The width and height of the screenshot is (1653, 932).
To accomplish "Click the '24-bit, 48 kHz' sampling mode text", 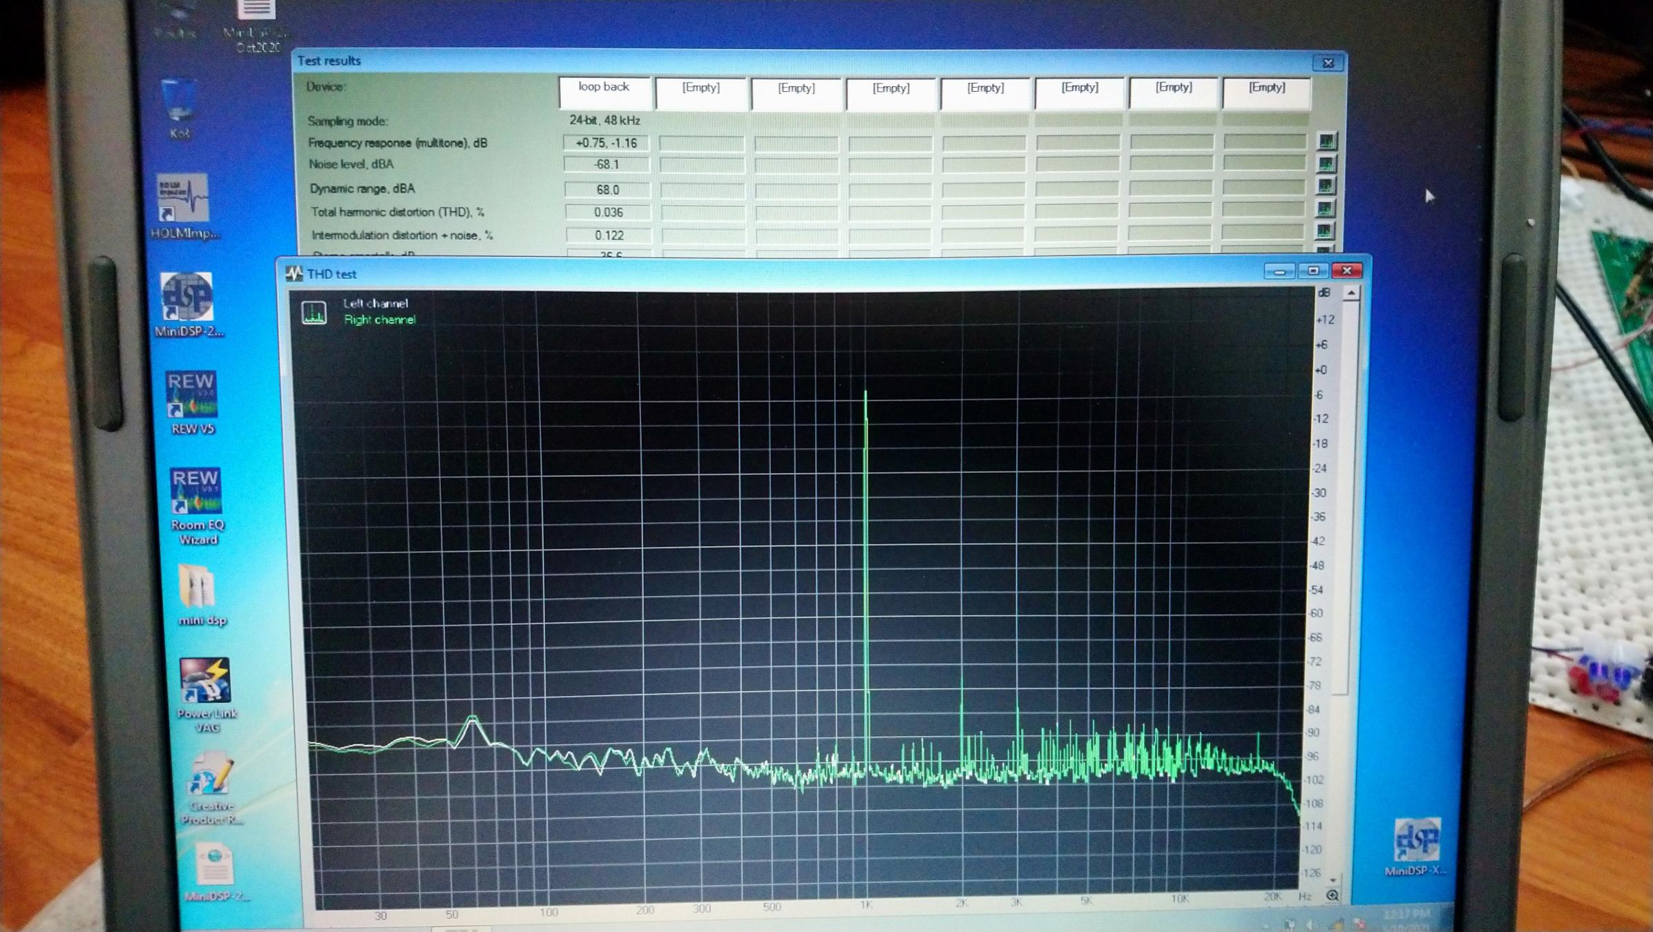I will click(604, 120).
